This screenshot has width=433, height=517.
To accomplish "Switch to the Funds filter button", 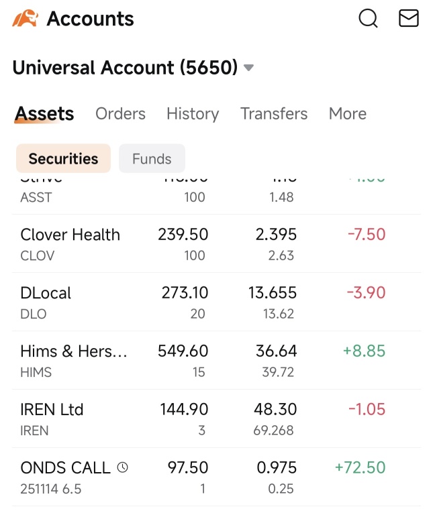I will (152, 159).
